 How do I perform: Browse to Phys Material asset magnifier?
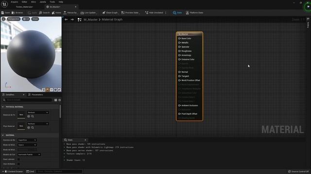[x=33, y=128]
